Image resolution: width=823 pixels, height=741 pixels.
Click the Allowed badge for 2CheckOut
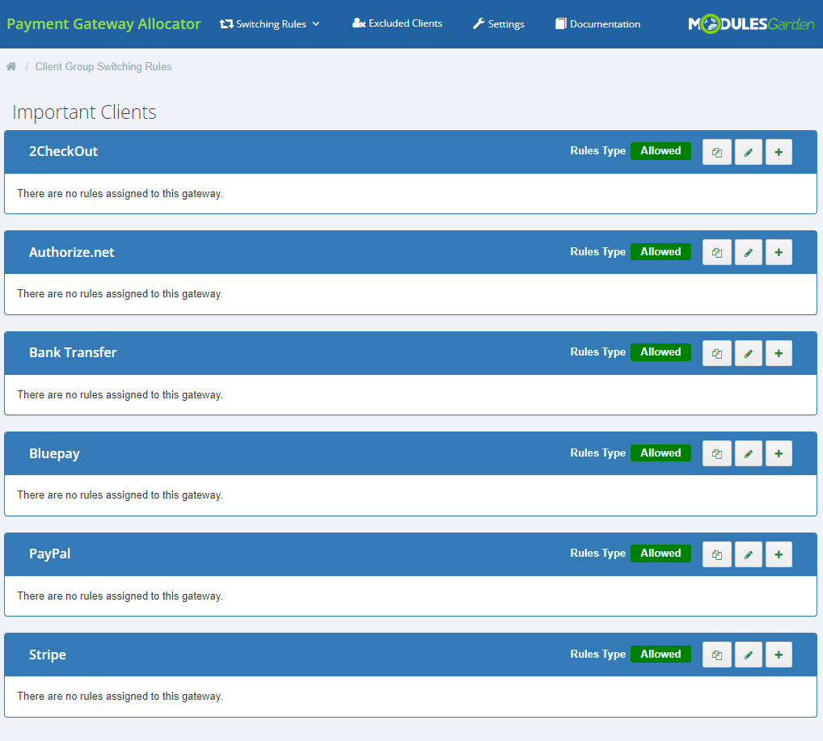661,150
